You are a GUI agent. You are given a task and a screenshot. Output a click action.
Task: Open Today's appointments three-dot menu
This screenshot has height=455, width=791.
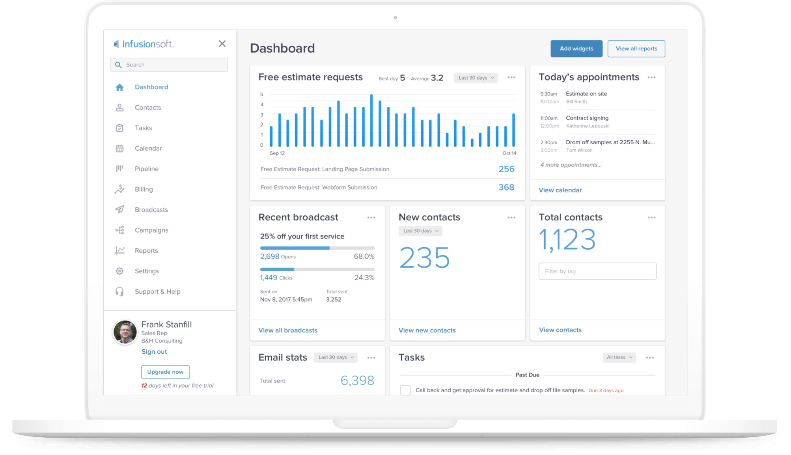coord(651,77)
